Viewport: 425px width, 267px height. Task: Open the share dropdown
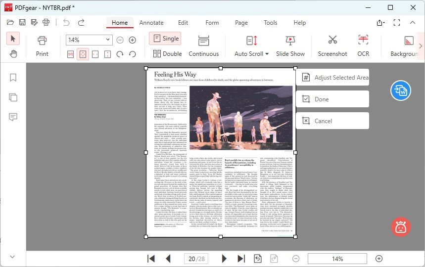pos(381,23)
